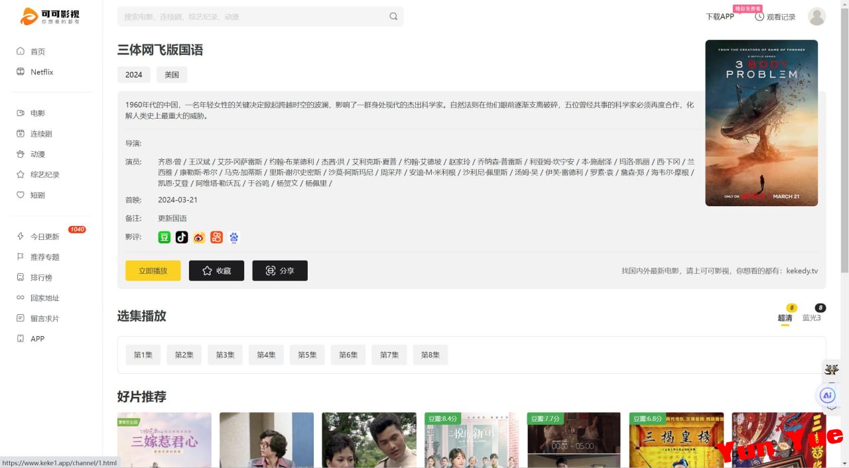Image resolution: width=849 pixels, height=468 pixels.
Task: Open 首页 home icon in sidebar
Action: (21, 52)
